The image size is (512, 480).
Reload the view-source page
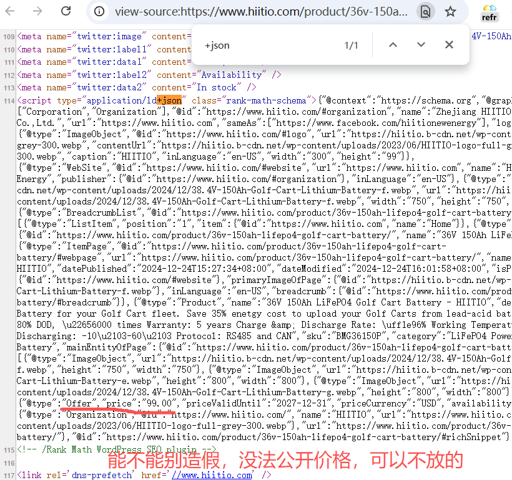66,11
